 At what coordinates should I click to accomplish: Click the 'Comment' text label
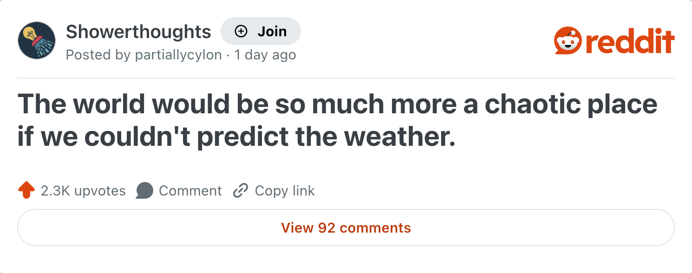pos(190,191)
